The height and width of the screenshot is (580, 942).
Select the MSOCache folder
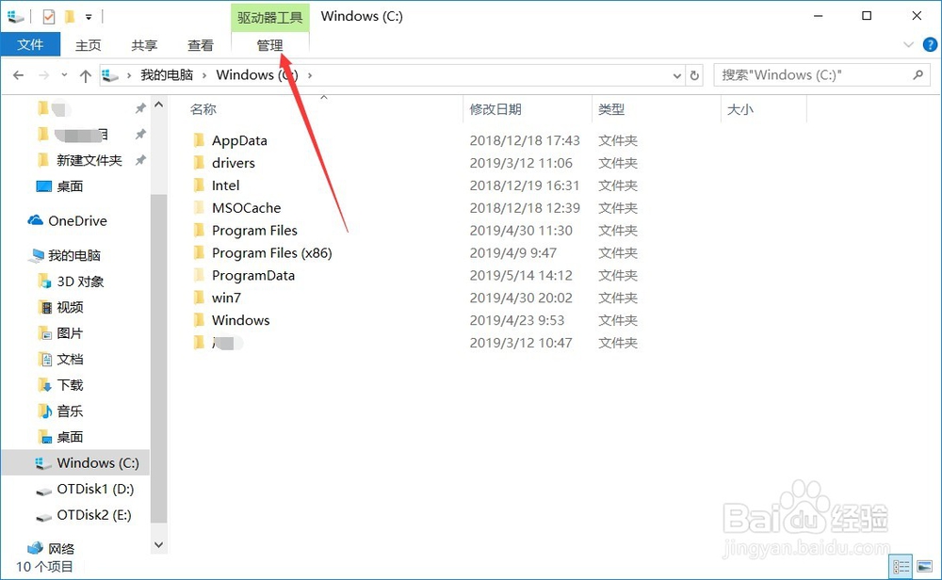click(x=246, y=208)
